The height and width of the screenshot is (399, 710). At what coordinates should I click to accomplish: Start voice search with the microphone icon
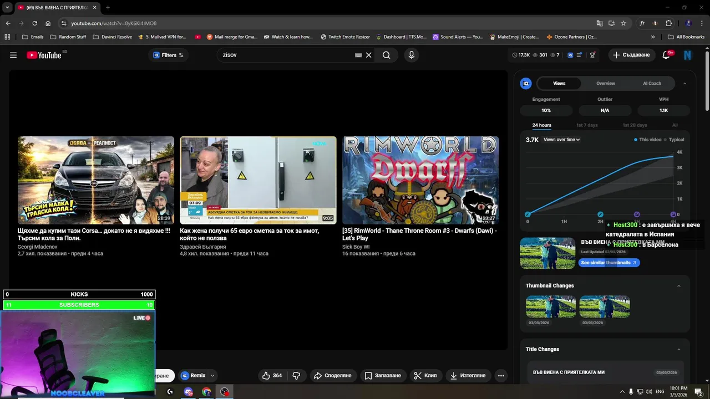click(411, 55)
